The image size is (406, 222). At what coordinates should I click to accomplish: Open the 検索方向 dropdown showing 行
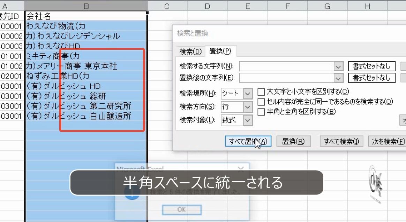237,107
